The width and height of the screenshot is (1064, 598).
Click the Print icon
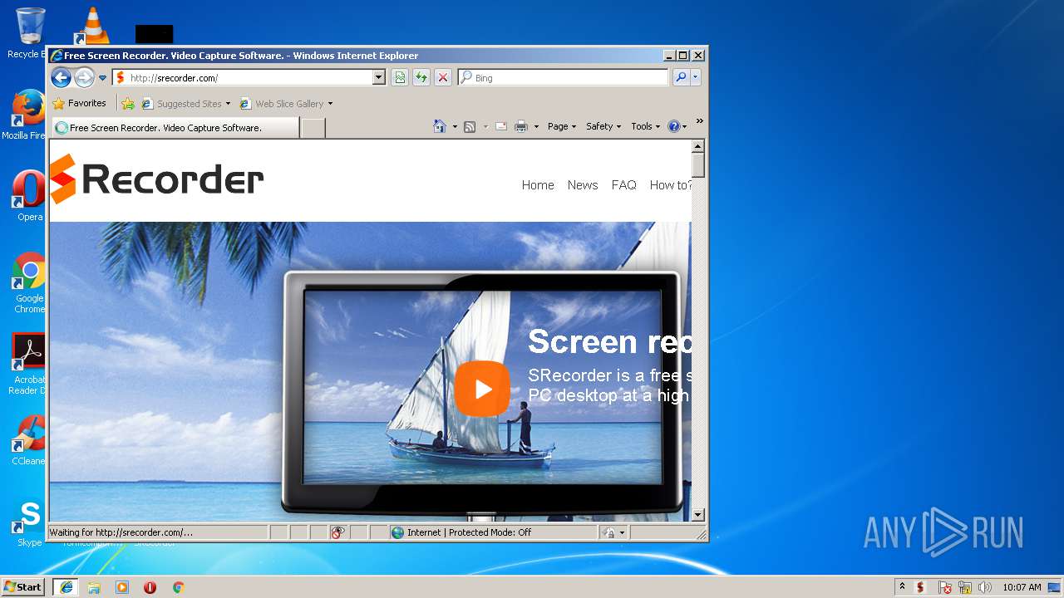521,126
